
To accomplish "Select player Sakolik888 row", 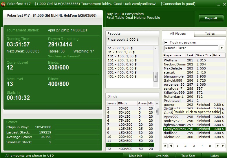I will (x=194, y=80).
